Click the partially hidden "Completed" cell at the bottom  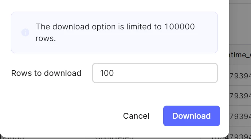click(x=114, y=138)
